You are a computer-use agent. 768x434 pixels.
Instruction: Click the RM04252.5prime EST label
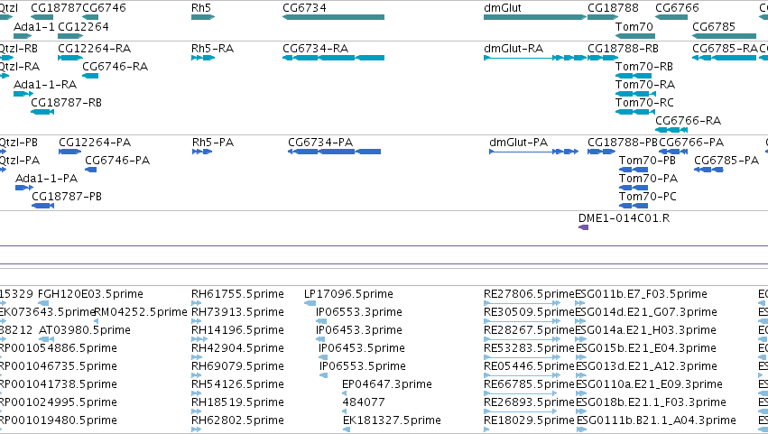[141, 312]
